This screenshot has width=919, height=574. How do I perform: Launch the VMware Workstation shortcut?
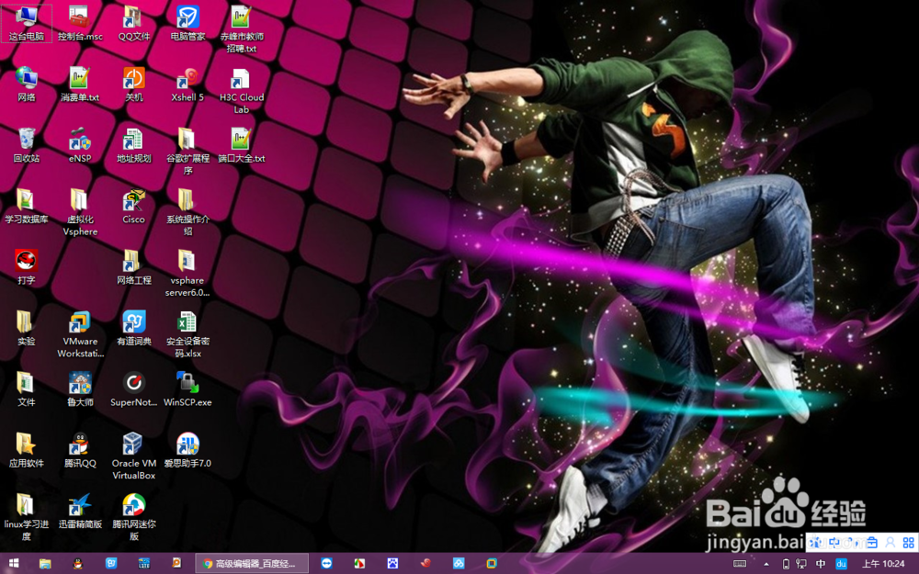pyautogui.click(x=80, y=334)
